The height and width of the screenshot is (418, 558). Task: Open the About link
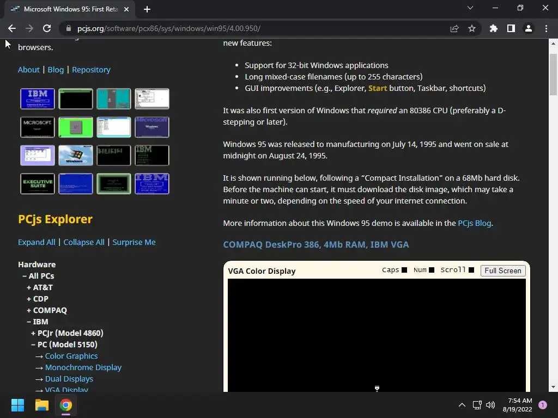click(29, 70)
